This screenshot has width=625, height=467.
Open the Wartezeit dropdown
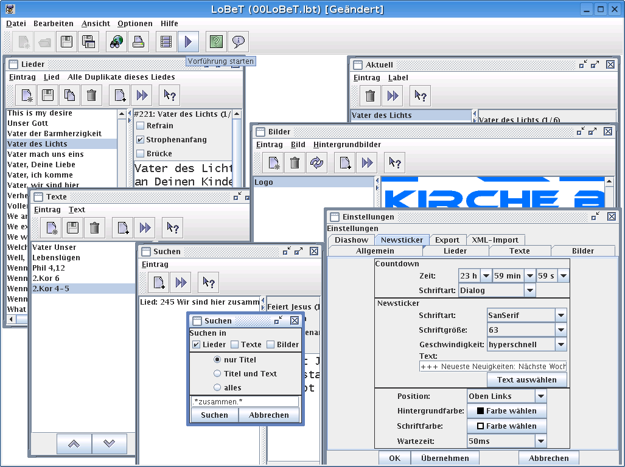(x=540, y=441)
